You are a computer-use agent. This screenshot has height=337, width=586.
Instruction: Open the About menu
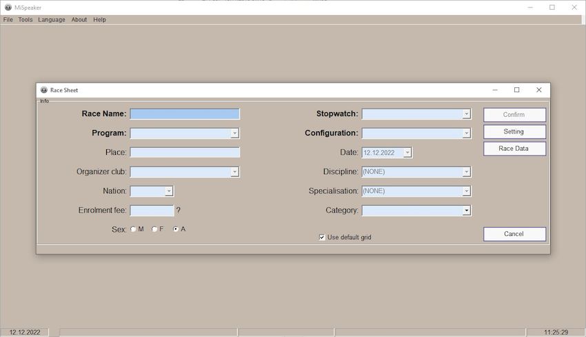(79, 20)
